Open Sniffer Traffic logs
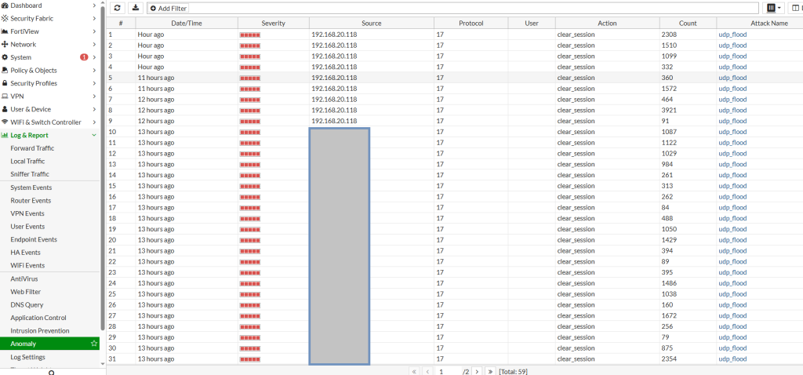This screenshot has height=375, width=803. pyautogui.click(x=30, y=174)
